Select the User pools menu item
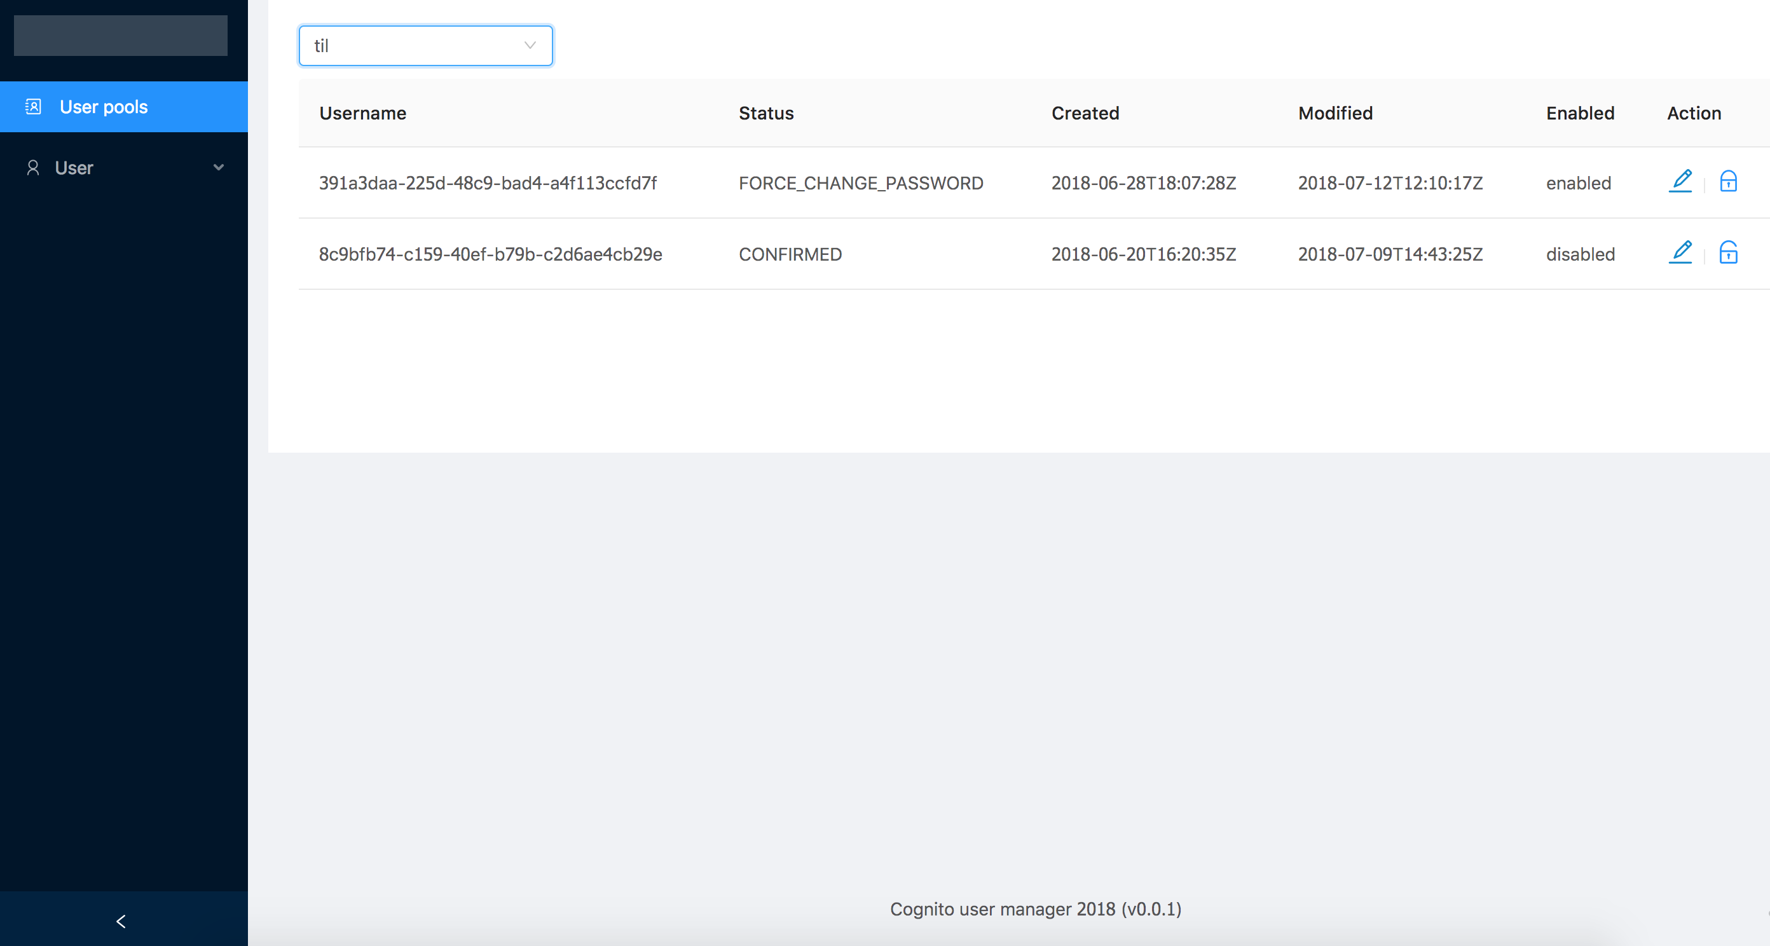Image resolution: width=1770 pixels, height=946 pixels. [103, 107]
